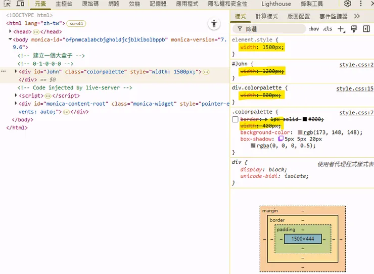The height and width of the screenshot is (274, 374).
Task: Open the 網路 tab
Action: (x=114, y=4)
